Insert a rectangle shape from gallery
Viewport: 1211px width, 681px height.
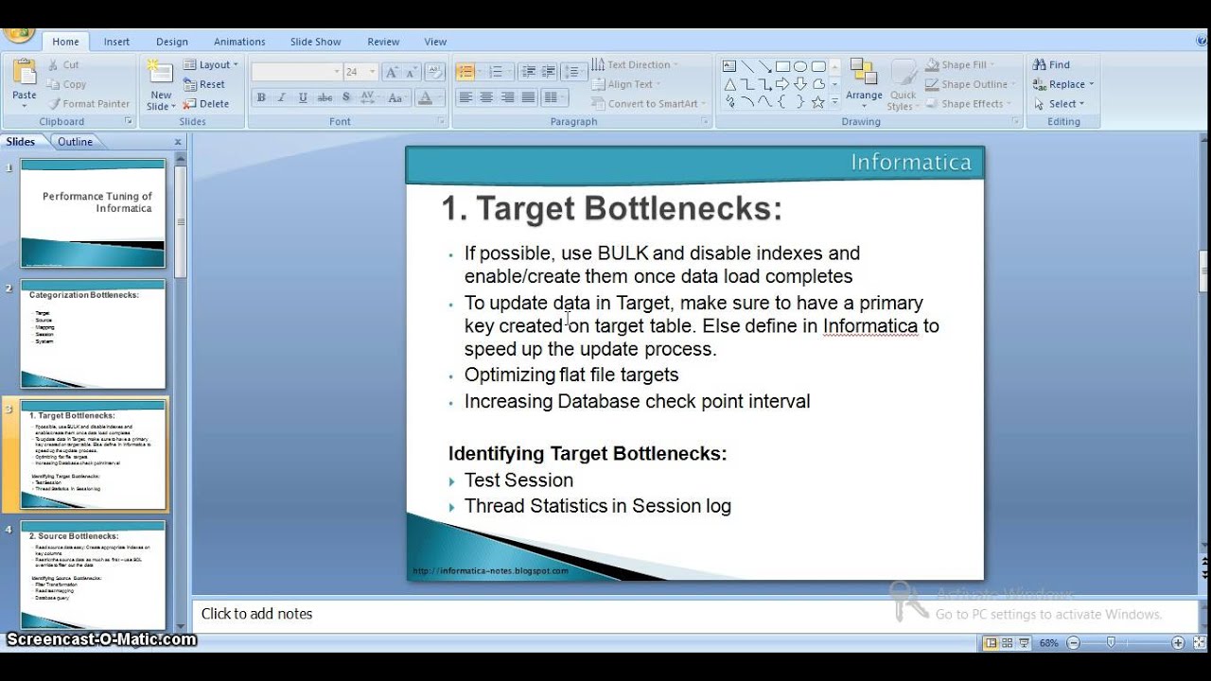click(x=783, y=66)
